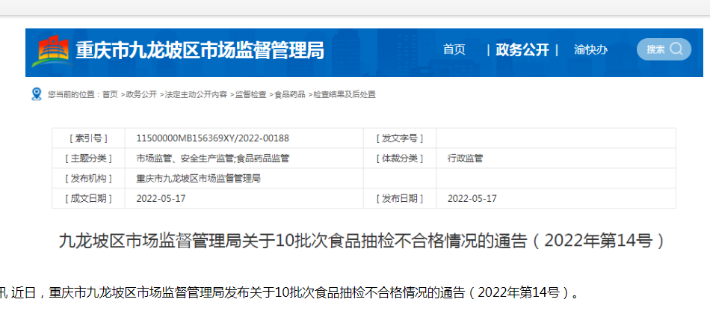Click the index number 11500000MB156369XY/2022-00188
This screenshot has height=323, width=710.
(212, 138)
